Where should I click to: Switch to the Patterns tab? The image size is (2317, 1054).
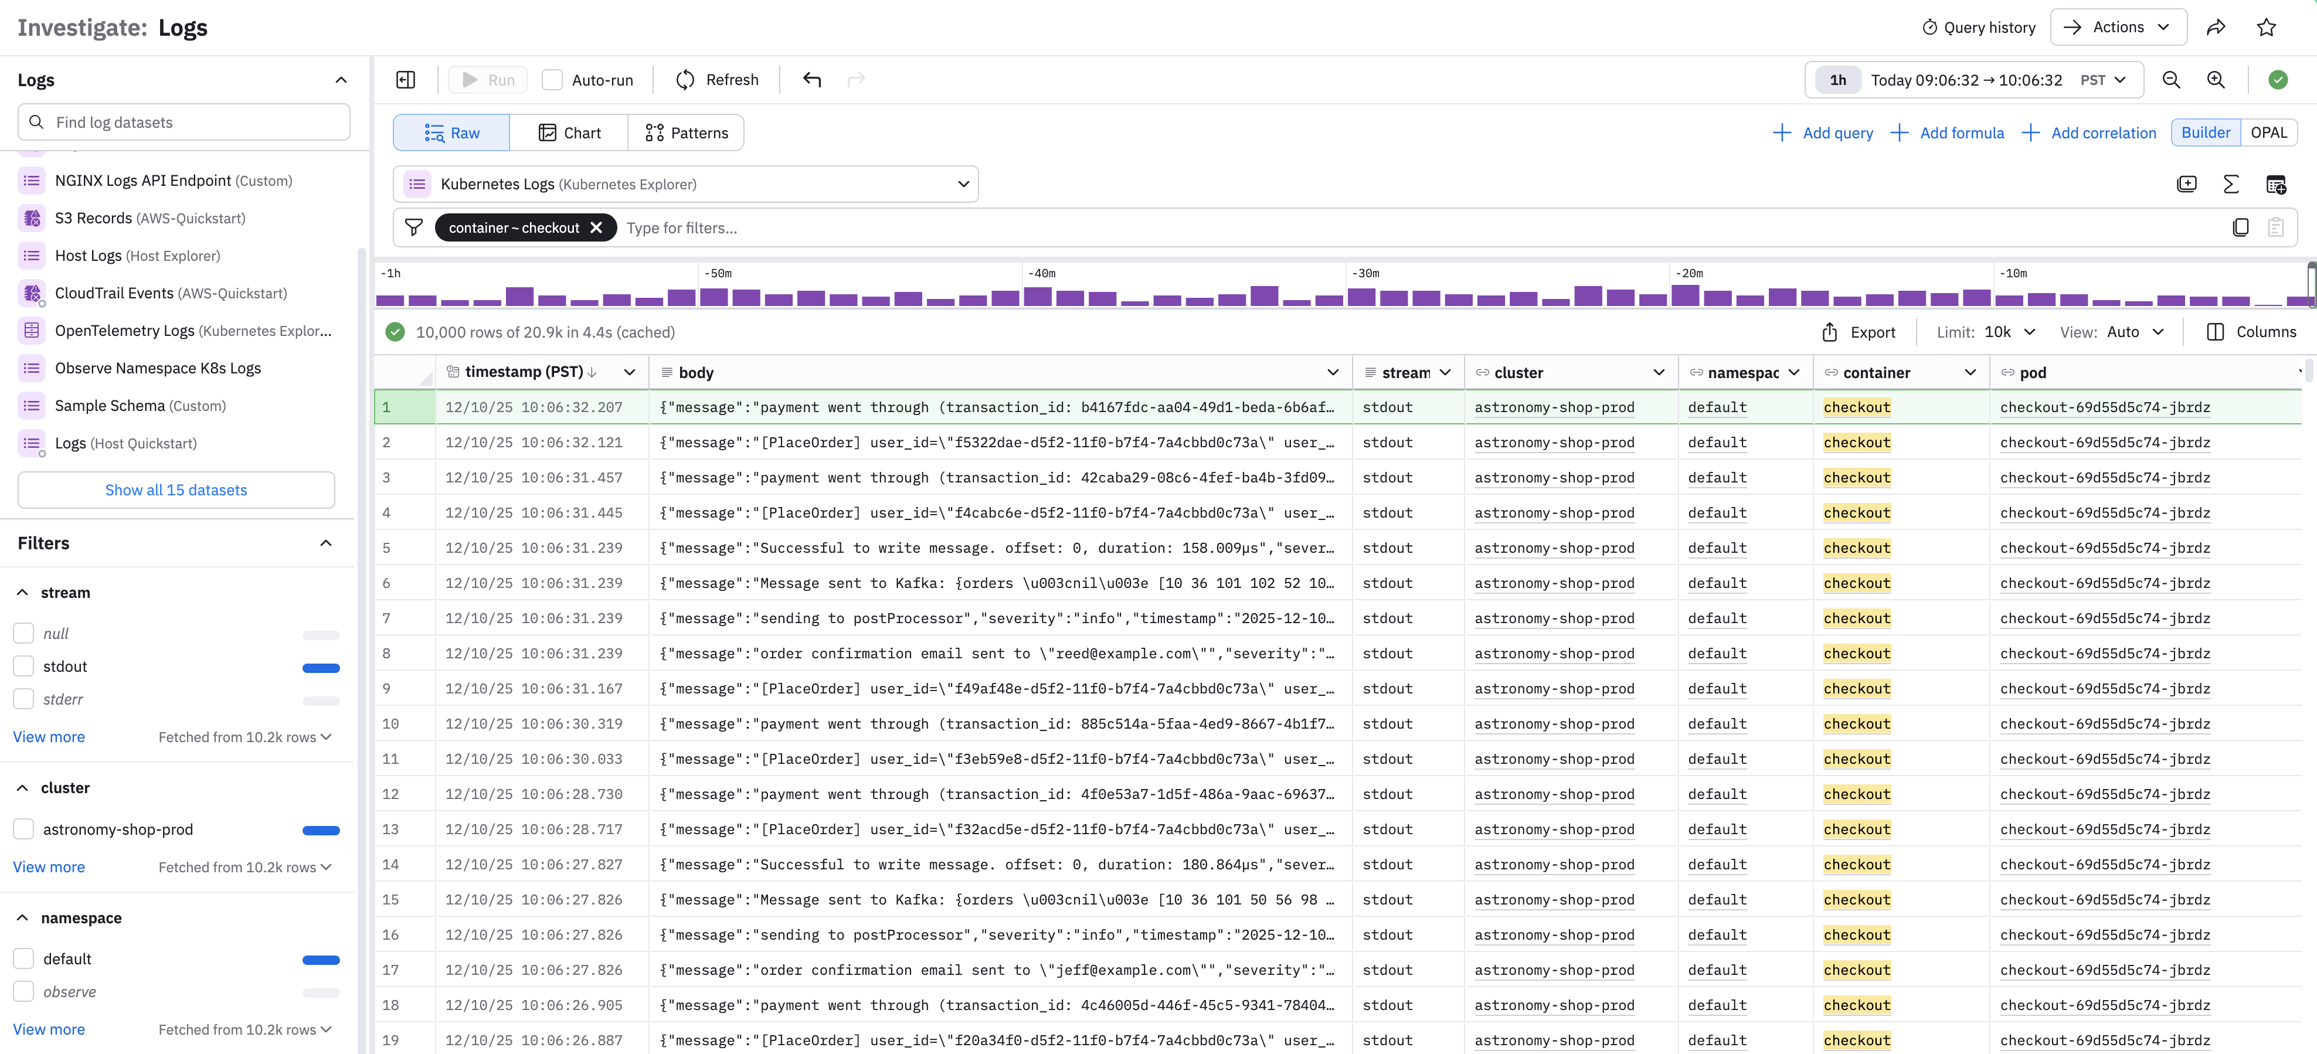(687, 133)
